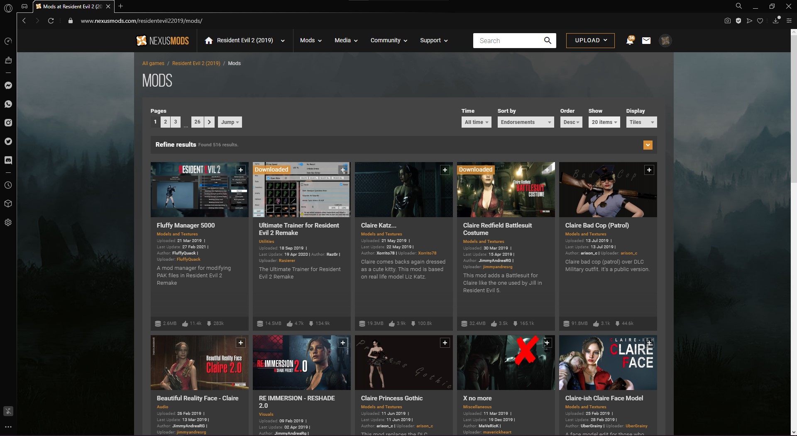This screenshot has width=797, height=436.
Task: Open the Jump to page dropdown
Action: pyautogui.click(x=230, y=122)
